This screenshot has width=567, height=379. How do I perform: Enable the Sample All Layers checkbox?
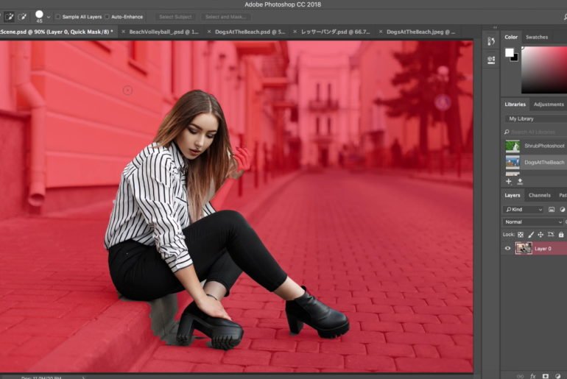[58, 17]
